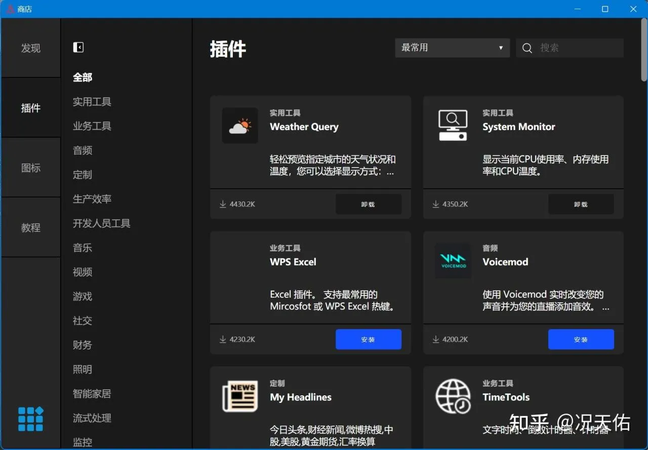Collapse the category sidebar with the panel icon
Viewport: 648px width, 450px height.
(x=78, y=47)
